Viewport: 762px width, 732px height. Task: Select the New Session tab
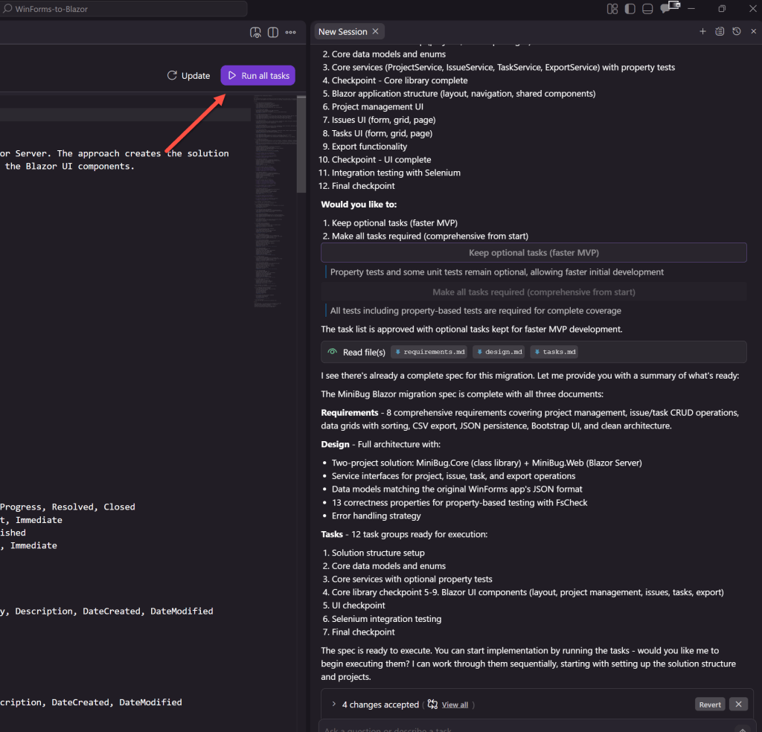click(342, 32)
